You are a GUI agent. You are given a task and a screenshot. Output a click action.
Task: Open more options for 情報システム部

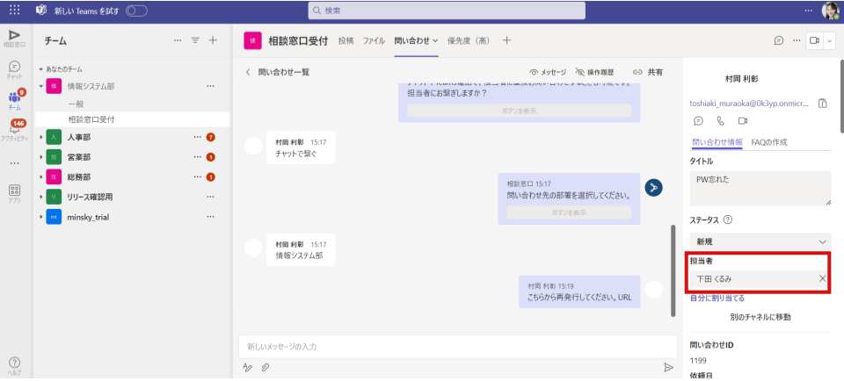coord(210,86)
